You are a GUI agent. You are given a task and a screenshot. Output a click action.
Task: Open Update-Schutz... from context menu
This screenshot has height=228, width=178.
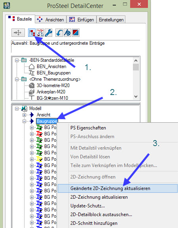[x=88, y=206]
